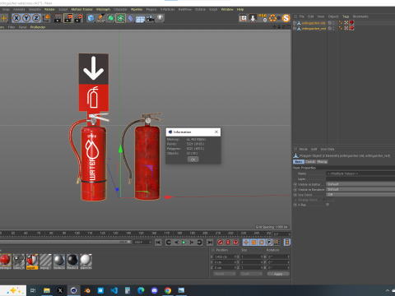Go to the start of the timeline
The height and width of the screenshot is (296, 395).
(x=158, y=243)
